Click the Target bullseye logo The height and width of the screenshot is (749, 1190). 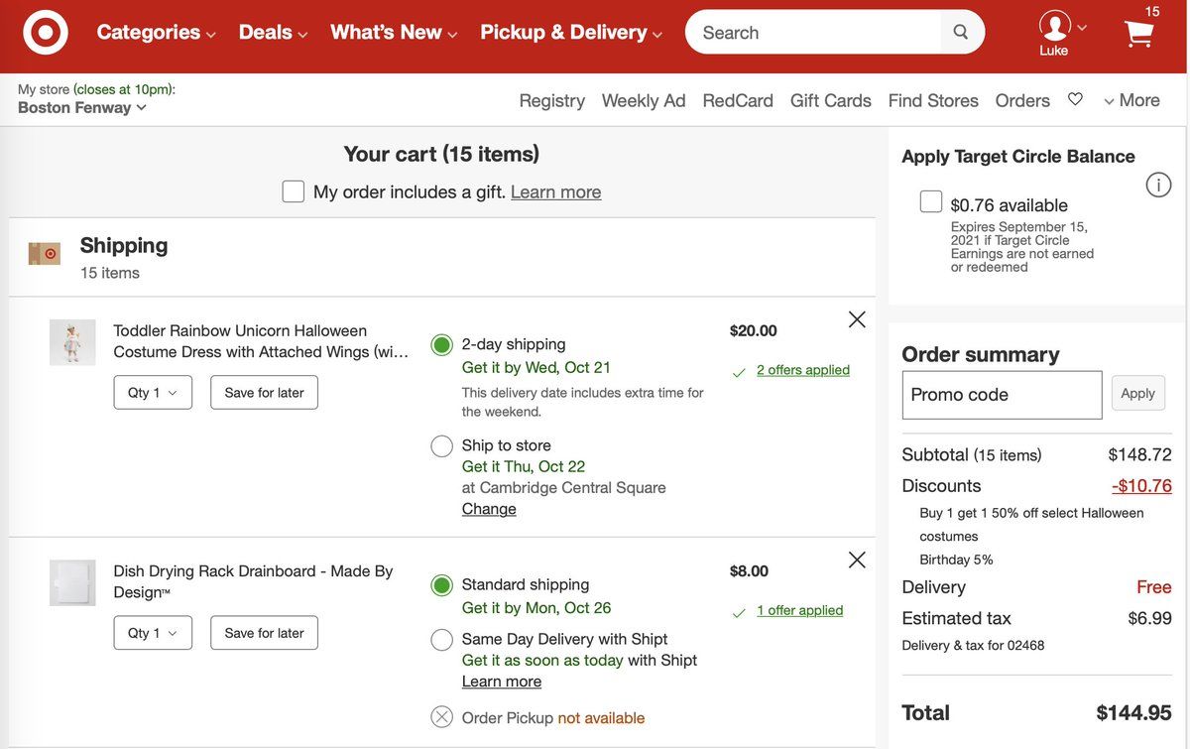(x=46, y=33)
